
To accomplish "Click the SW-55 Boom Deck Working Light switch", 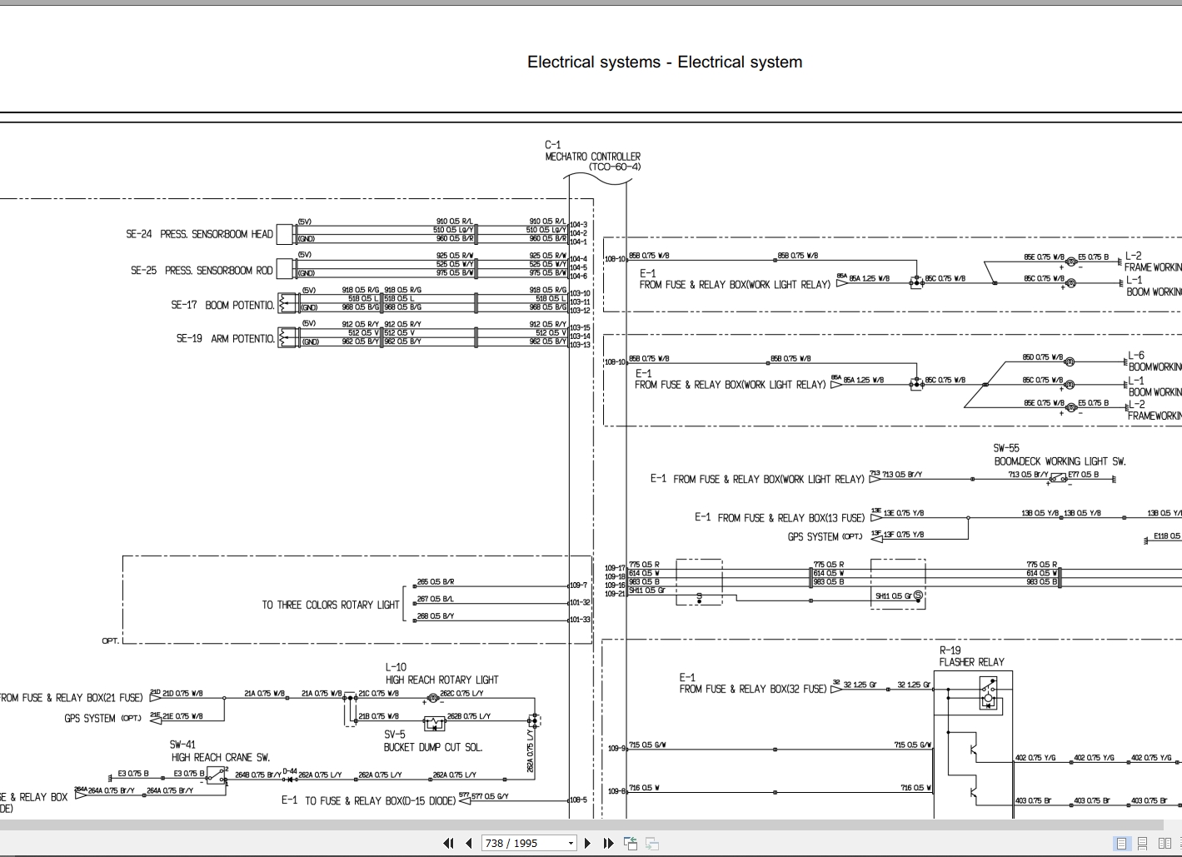I will 1058,477.
